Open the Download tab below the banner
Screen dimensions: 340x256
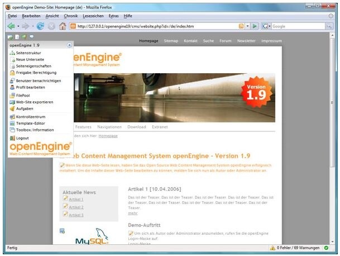click(137, 127)
